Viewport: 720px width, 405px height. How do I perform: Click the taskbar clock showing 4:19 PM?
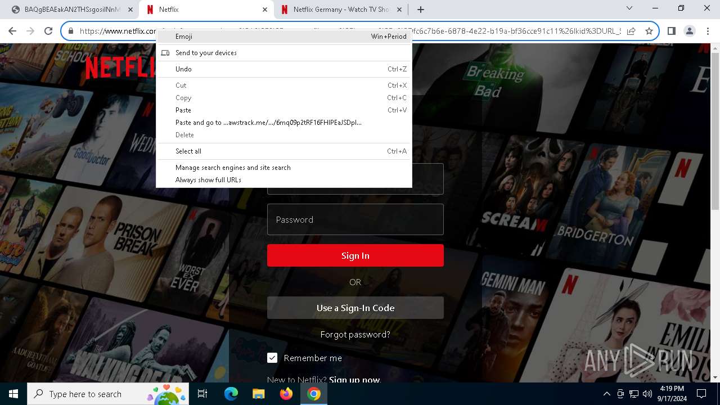(x=672, y=394)
